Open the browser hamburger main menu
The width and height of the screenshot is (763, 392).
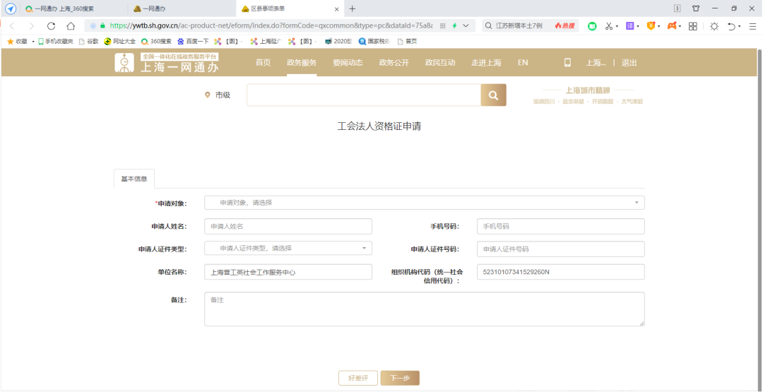coord(752,26)
